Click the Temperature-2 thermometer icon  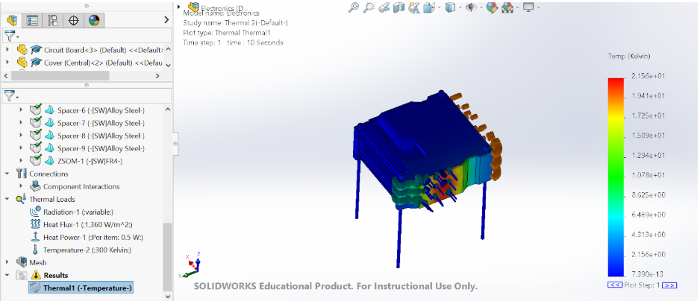[35, 250]
